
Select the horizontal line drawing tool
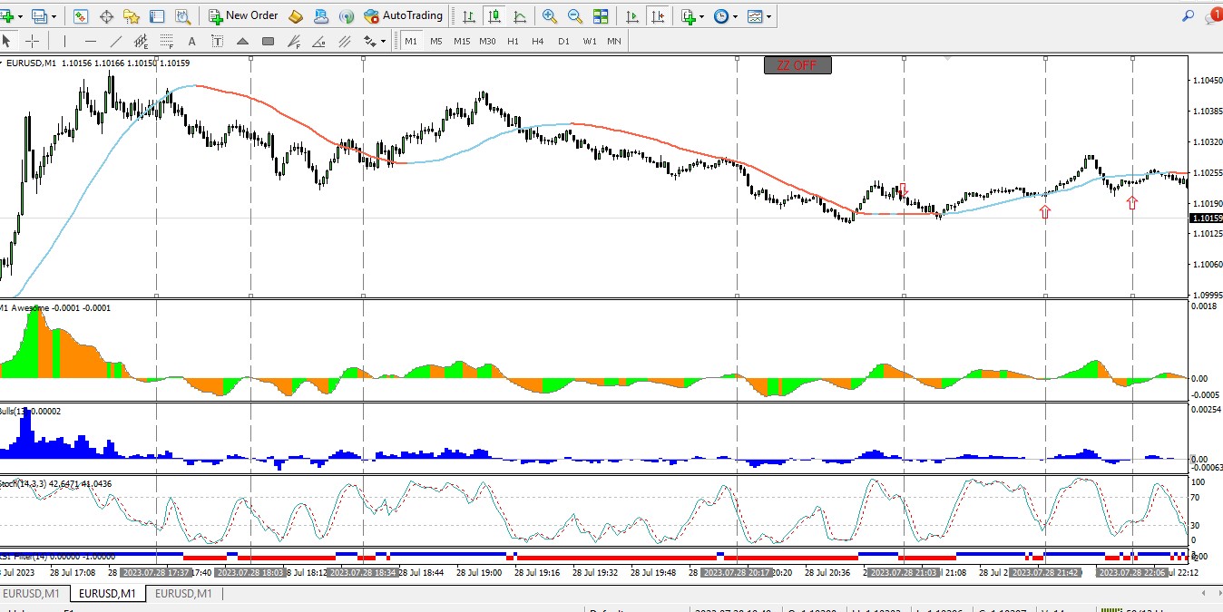point(90,41)
